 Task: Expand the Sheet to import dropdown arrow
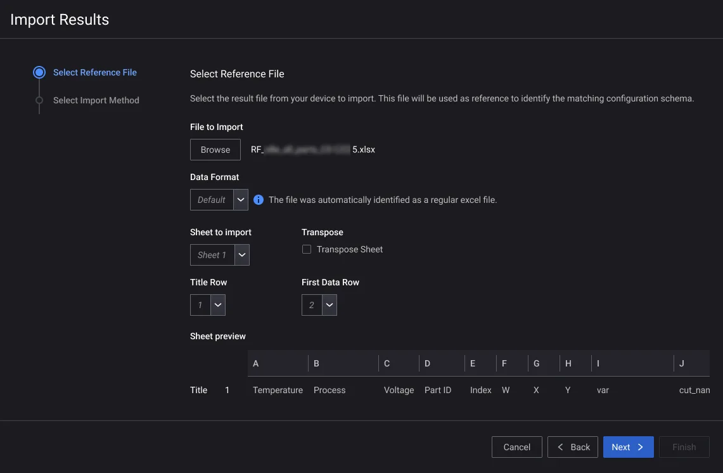click(242, 255)
